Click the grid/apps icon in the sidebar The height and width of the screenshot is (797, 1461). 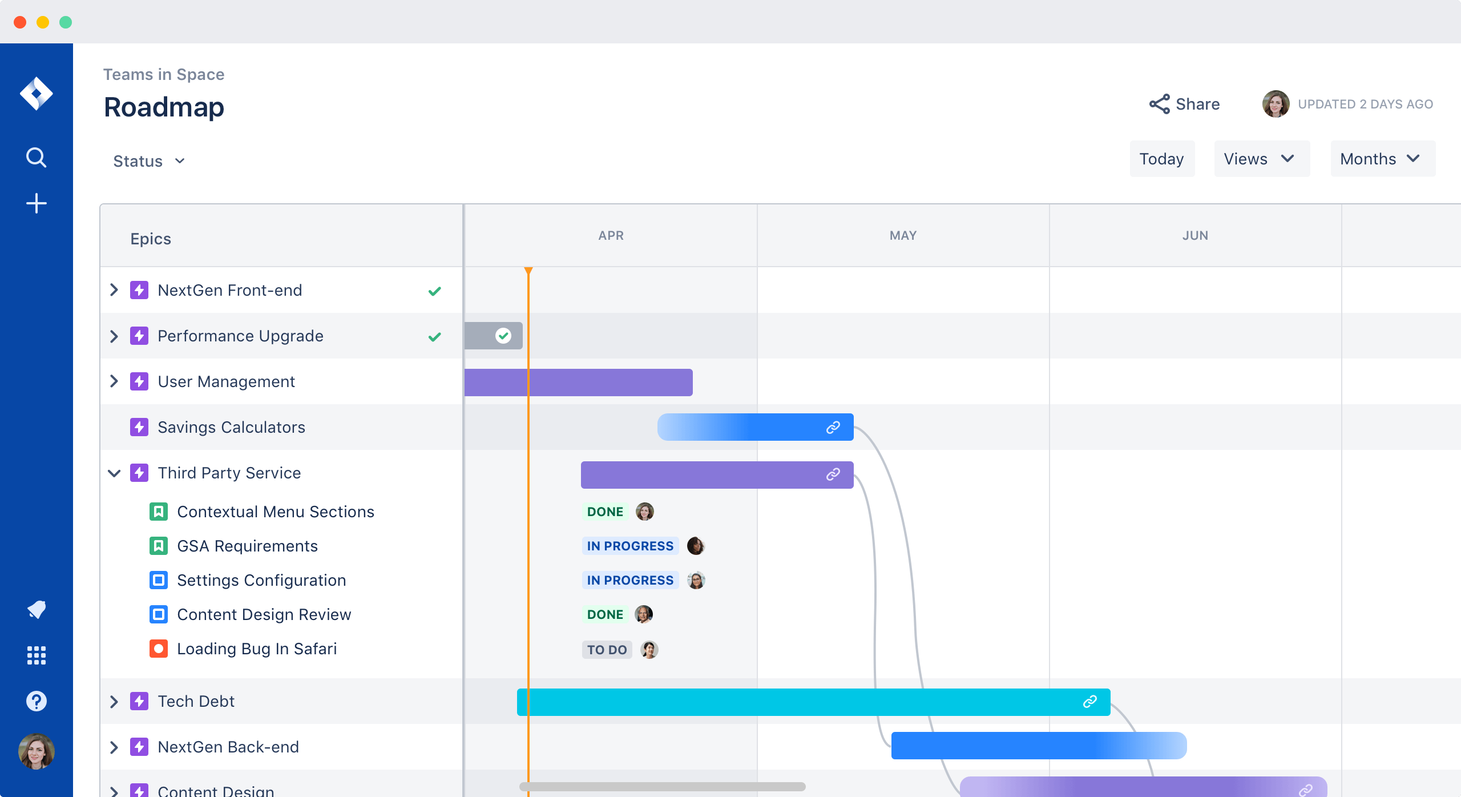(35, 655)
